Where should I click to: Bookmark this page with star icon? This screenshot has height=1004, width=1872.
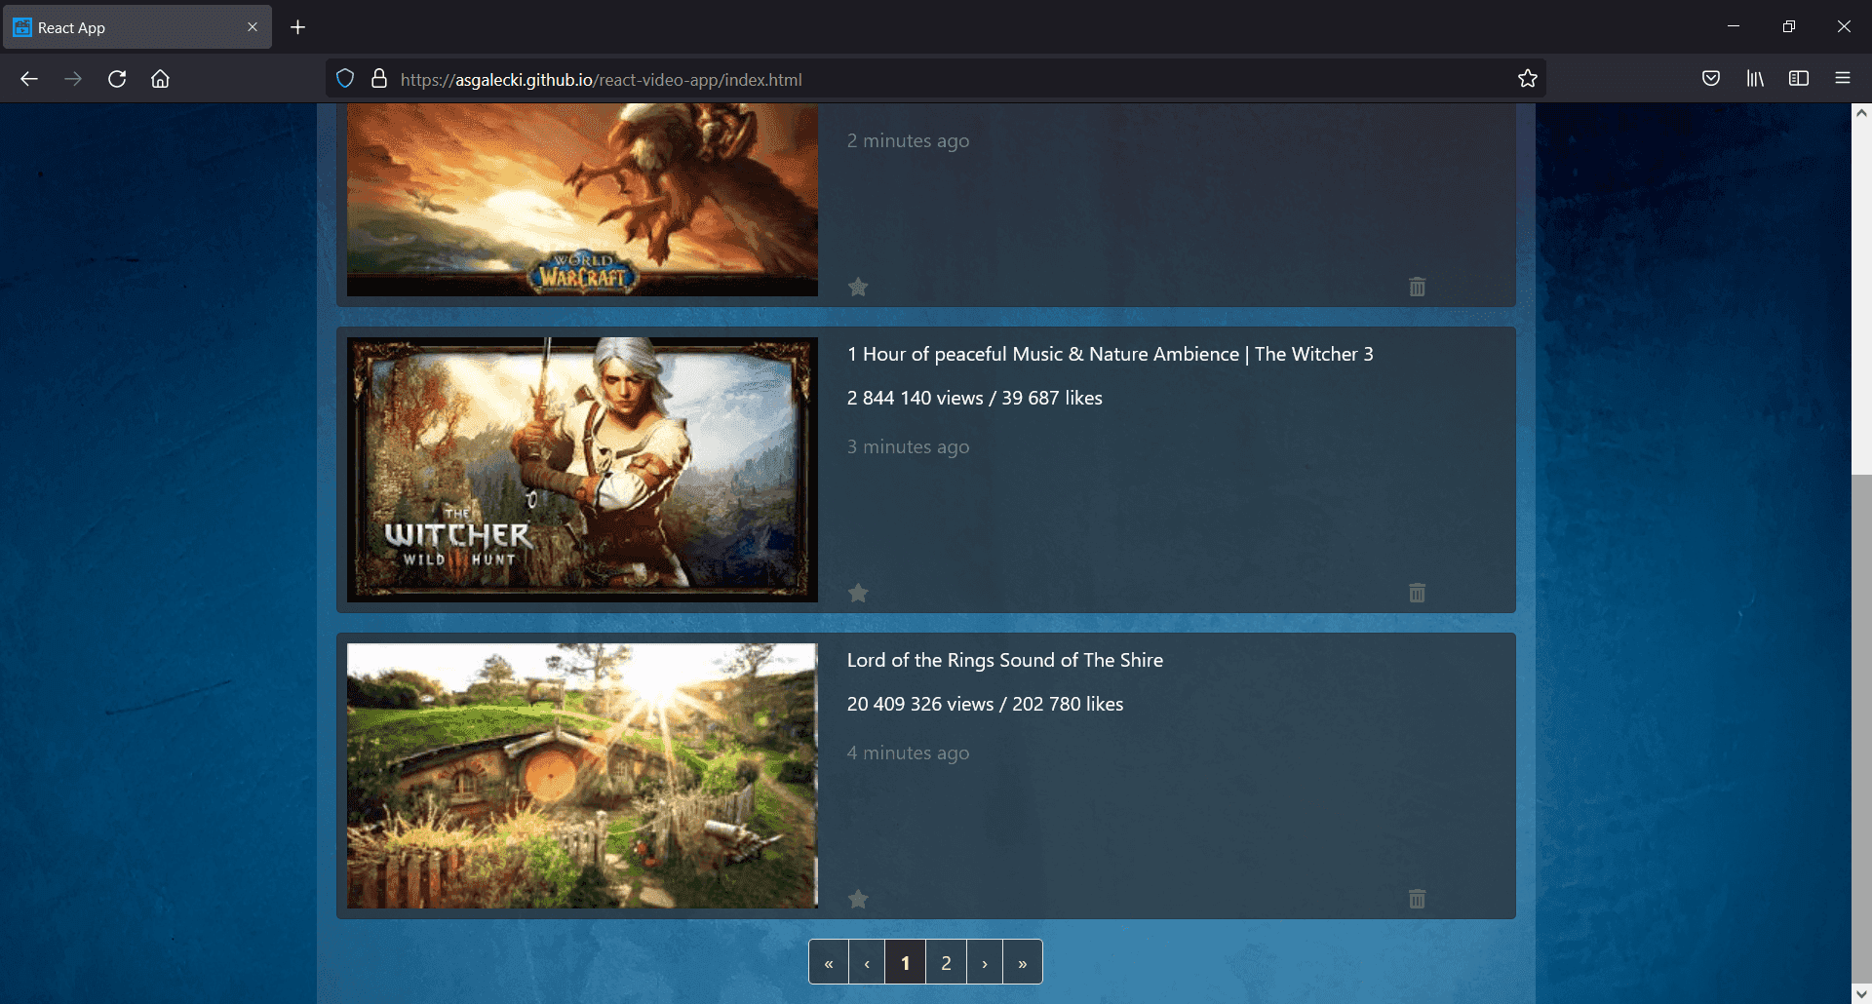(1527, 79)
